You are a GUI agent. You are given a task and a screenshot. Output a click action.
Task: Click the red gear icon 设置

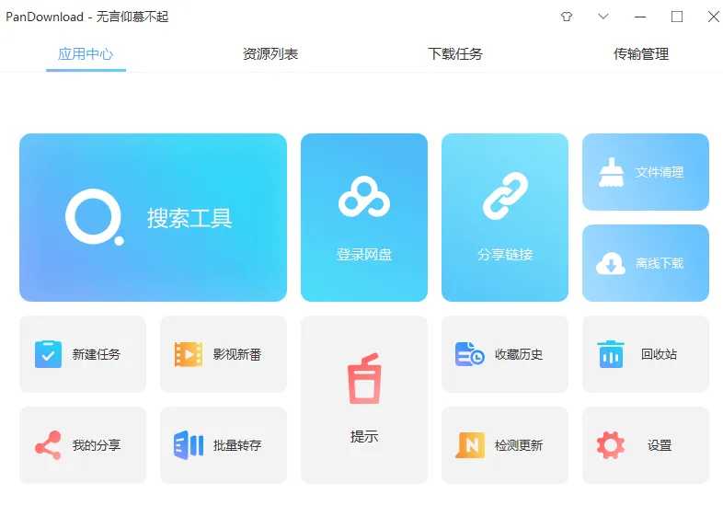611,445
